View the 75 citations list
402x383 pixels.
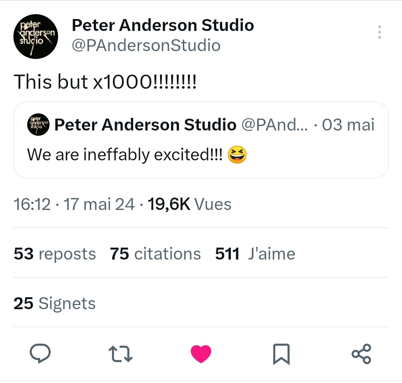[155, 254]
